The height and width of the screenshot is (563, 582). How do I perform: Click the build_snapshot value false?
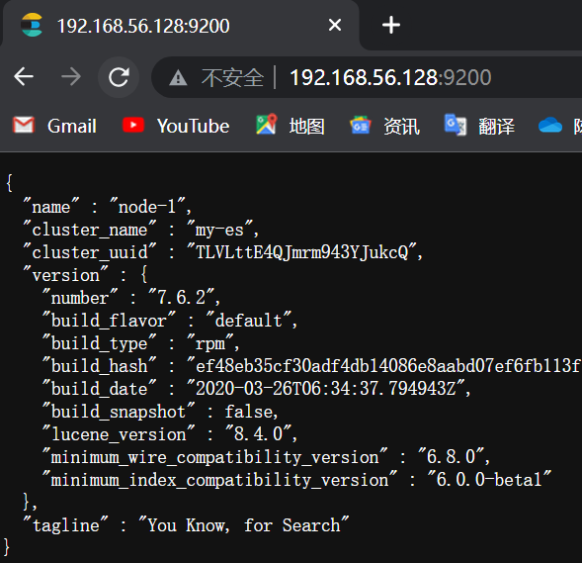(x=249, y=412)
